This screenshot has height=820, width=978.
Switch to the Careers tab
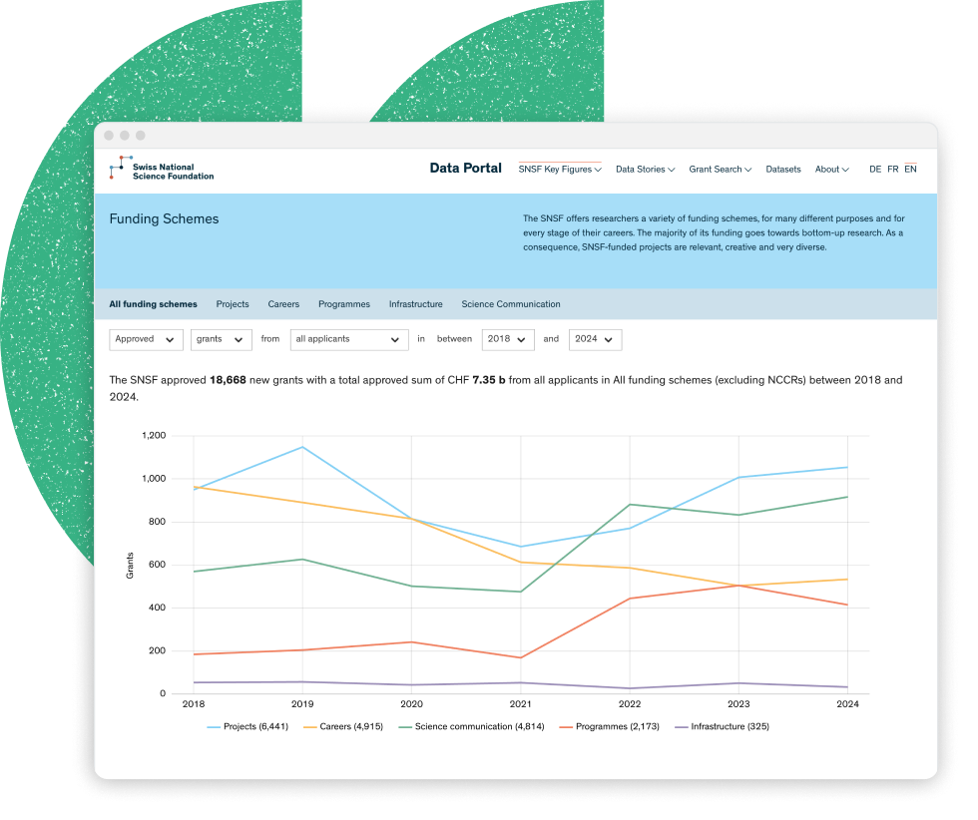pyautogui.click(x=283, y=304)
